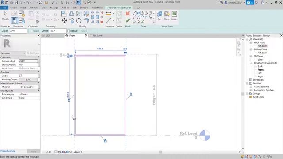The image size is (283, 159).
Task: Click the horizontal scrollbar thumb of the view
Action: click(161, 152)
